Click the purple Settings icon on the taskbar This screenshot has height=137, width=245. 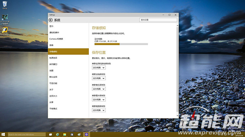(x=86, y=134)
